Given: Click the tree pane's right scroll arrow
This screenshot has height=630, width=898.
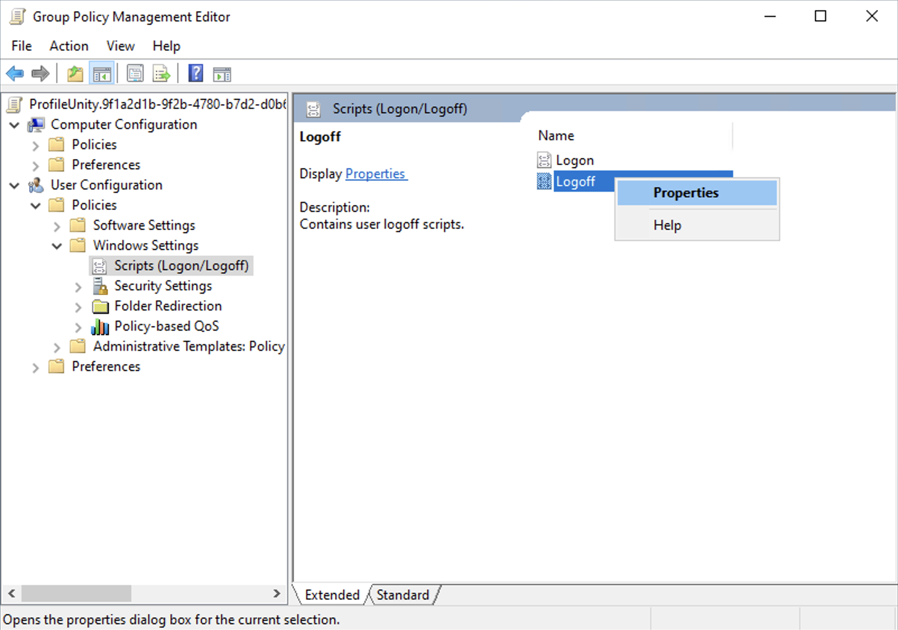Looking at the screenshot, I should [277, 593].
